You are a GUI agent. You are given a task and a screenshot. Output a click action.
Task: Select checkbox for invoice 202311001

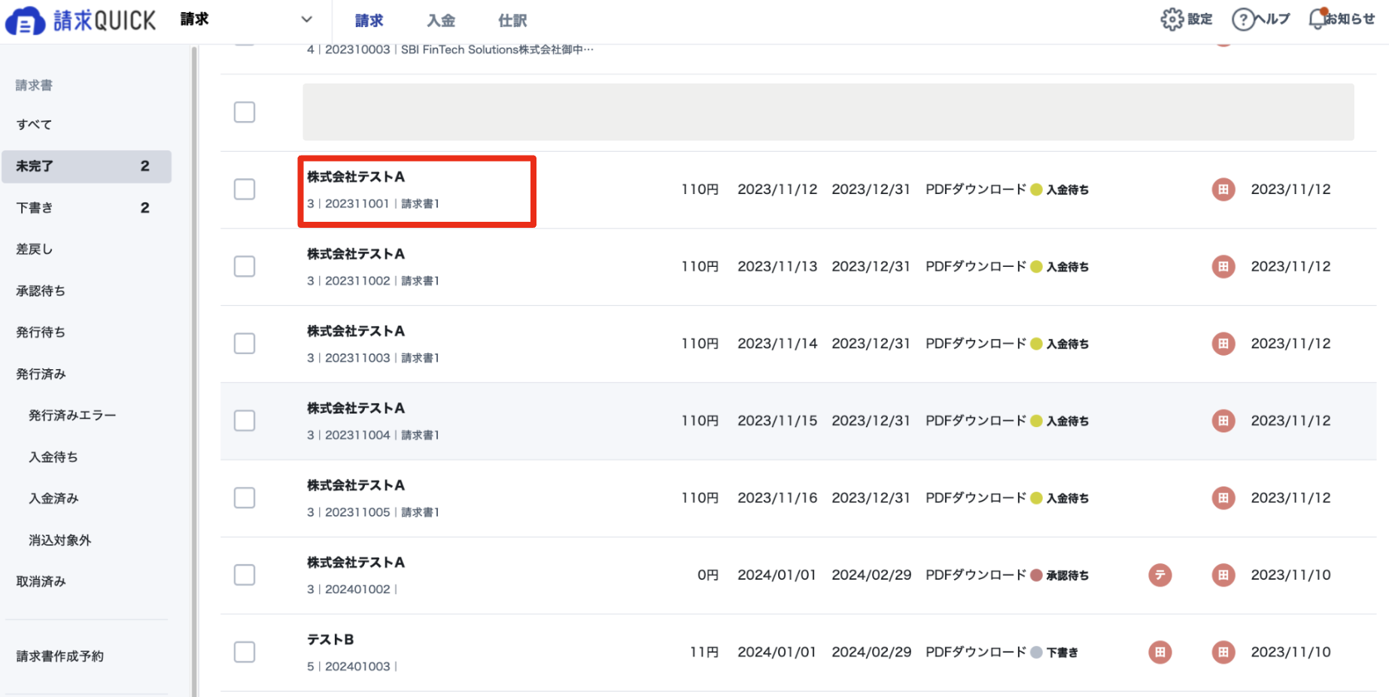245,189
